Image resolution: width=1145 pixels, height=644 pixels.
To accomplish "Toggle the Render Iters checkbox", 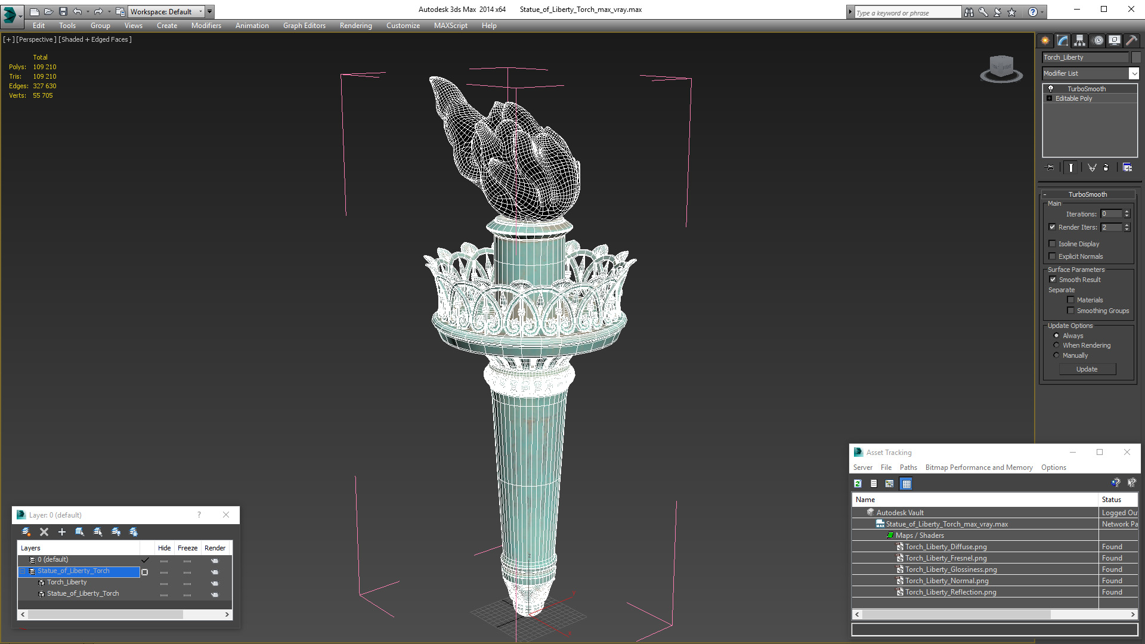I will coord(1053,227).
